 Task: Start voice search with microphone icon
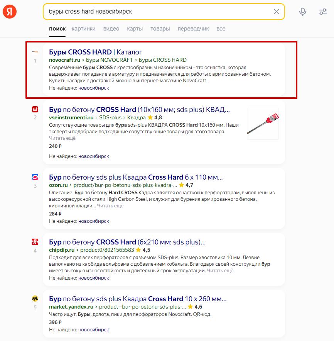(x=302, y=12)
